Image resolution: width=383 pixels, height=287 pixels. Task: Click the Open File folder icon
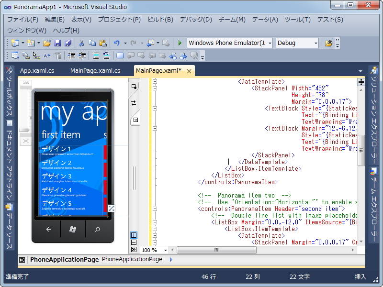click(47, 43)
